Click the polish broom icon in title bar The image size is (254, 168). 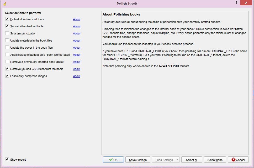click(5, 3)
